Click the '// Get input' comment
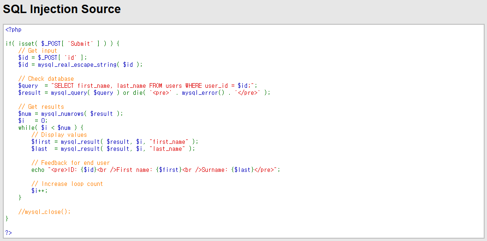The image size is (487, 241). pyautogui.click(x=37, y=50)
